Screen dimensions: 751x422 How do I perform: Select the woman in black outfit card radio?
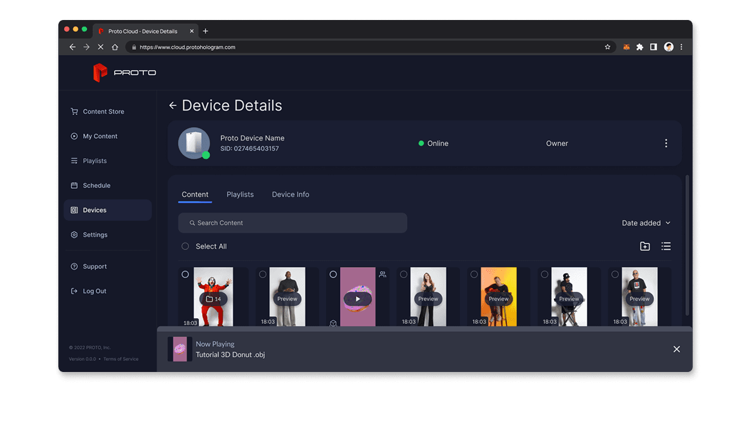coord(404,274)
